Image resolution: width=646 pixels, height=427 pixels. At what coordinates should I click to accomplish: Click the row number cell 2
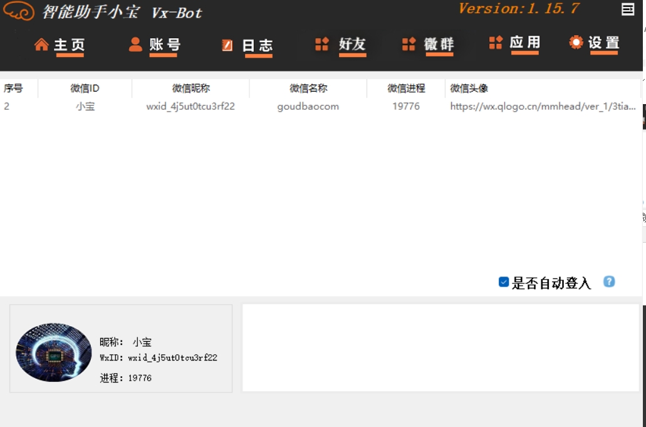pyautogui.click(x=7, y=107)
